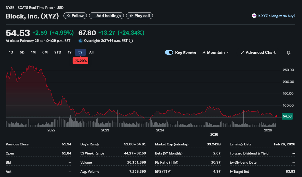Image resolution: width=302 pixels, height=177 pixels.
Task: Select the 5Y time range
Action: click(80, 52)
